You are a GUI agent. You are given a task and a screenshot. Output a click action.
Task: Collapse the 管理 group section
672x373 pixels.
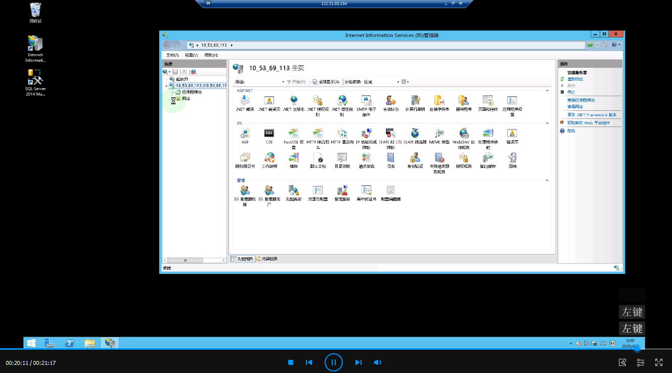point(547,180)
